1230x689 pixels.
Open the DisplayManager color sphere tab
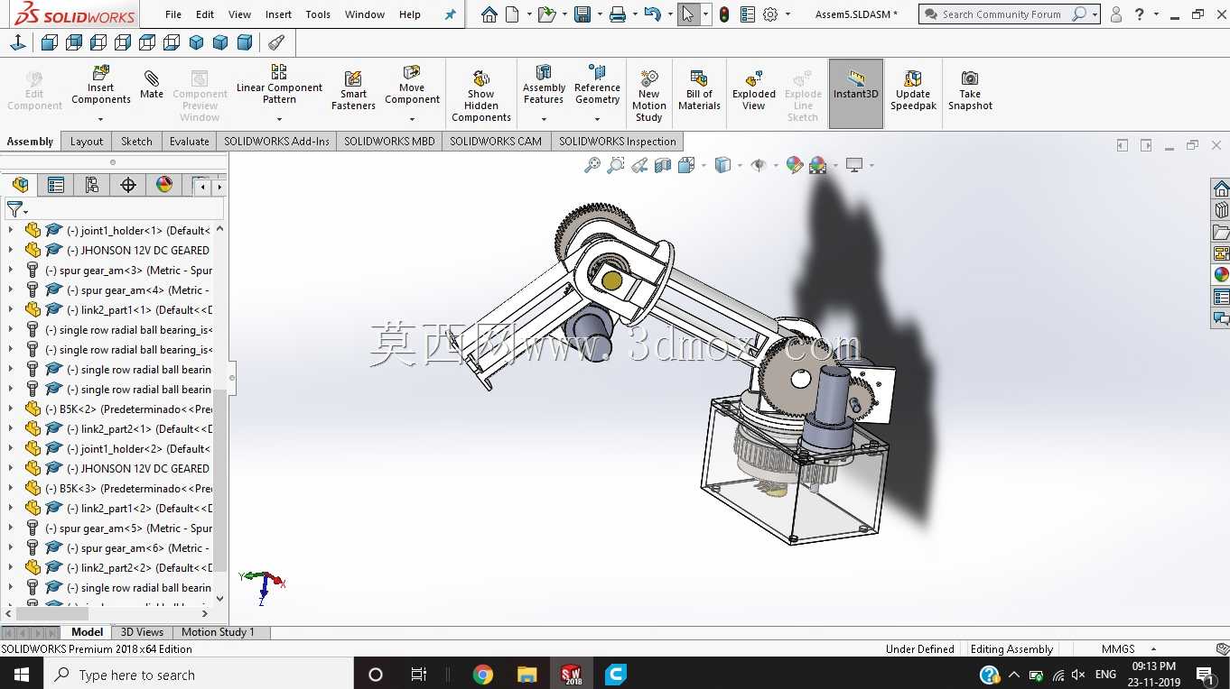click(164, 185)
